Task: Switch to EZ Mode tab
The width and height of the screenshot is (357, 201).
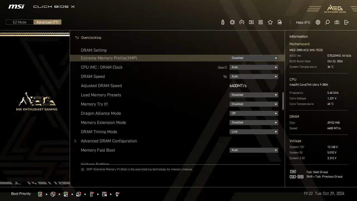Action: coord(20,22)
